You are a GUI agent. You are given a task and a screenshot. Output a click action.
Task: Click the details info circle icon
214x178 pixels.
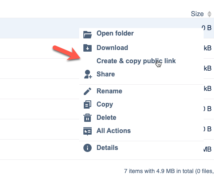(x=88, y=148)
